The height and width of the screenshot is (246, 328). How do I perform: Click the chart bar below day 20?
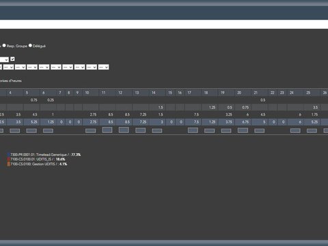243,131
